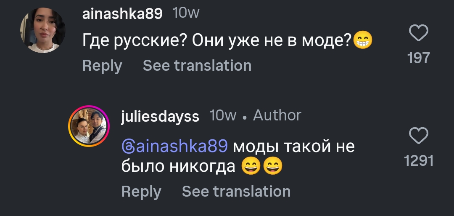Select the reply text "моды такой не"

(293, 147)
